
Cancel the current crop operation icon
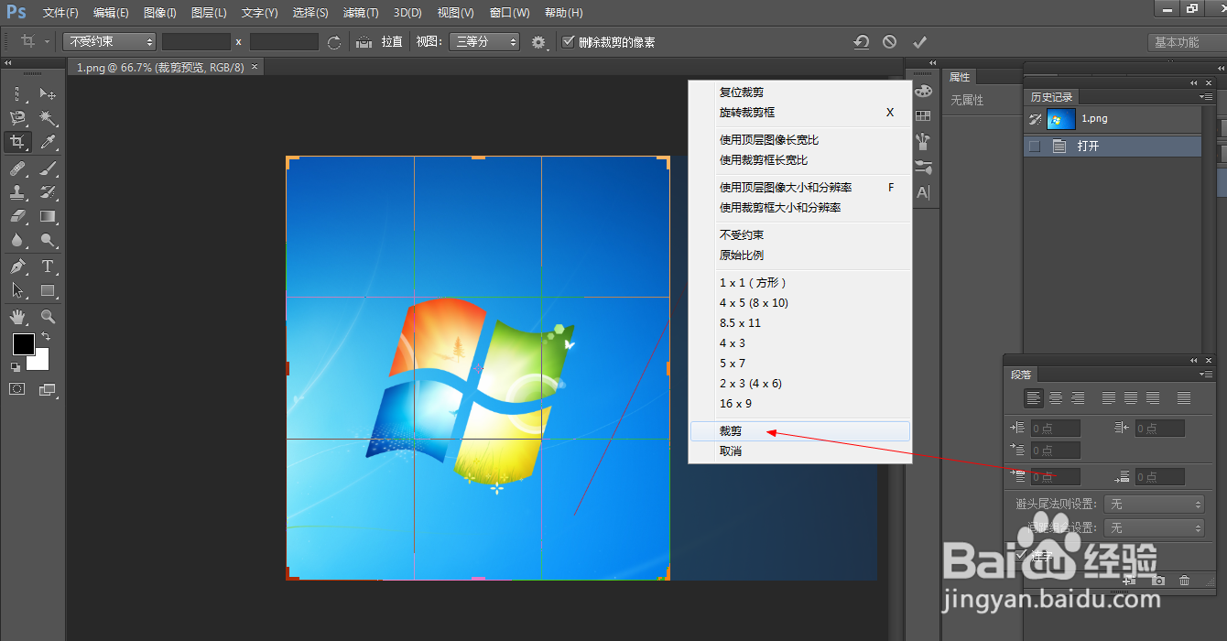click(x=890, y=42)
